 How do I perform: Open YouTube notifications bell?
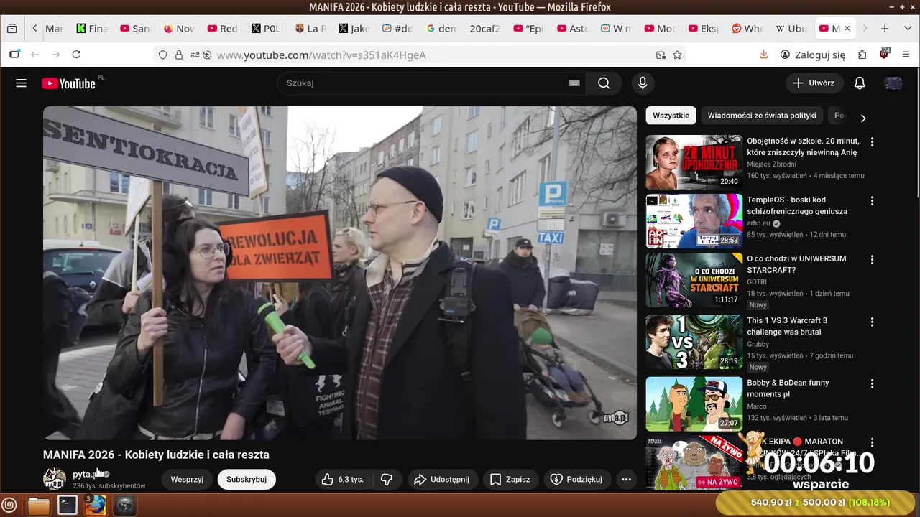pos(860,83)
